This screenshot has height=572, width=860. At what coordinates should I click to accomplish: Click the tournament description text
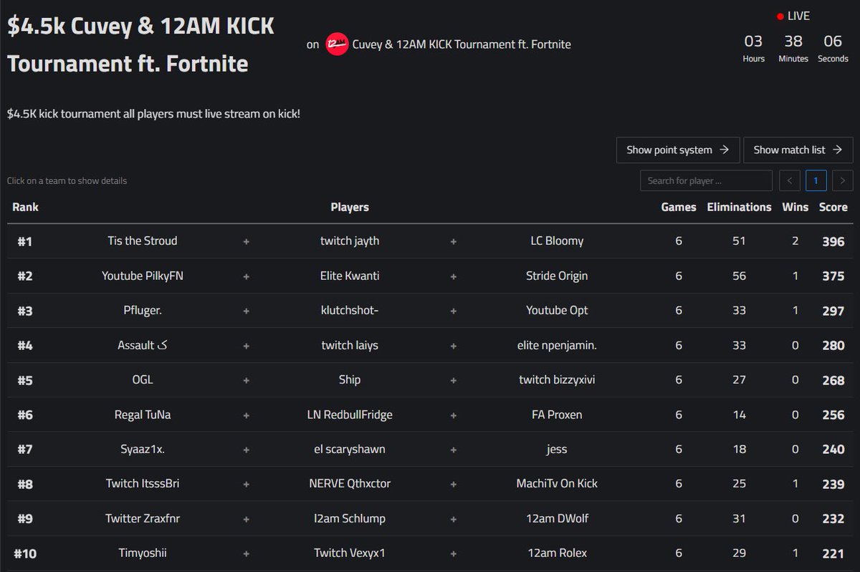pyautogui.click(x=153, y=114)
